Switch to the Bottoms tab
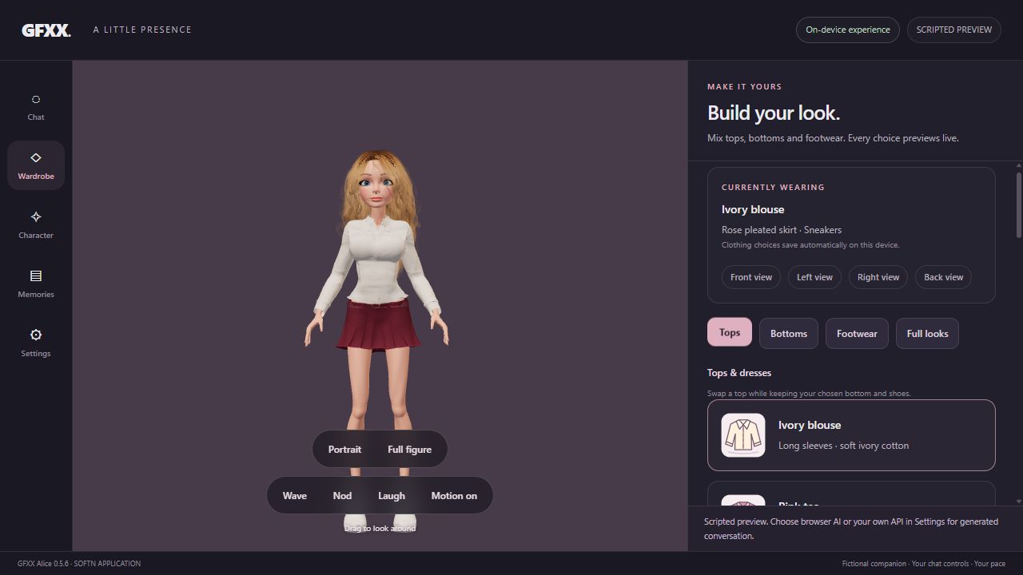This screenshot has height=575, width=1023. click(x=789, y=334)
